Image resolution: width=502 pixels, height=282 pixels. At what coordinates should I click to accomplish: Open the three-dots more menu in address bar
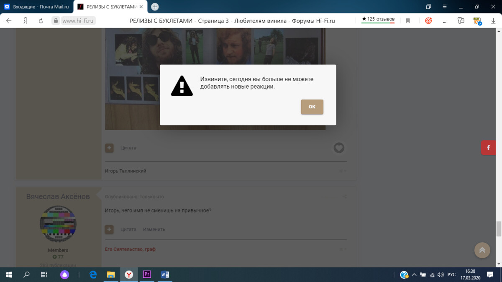[x=444, y=21]
